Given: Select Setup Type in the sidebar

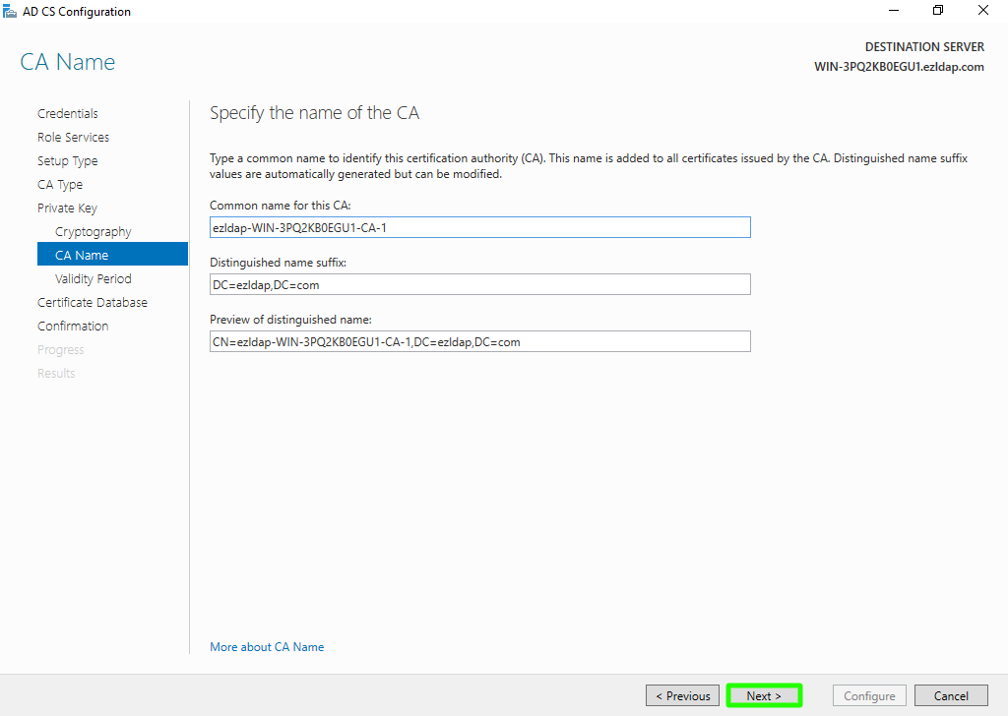Looking at the screenshot, I should click(68, 161).
